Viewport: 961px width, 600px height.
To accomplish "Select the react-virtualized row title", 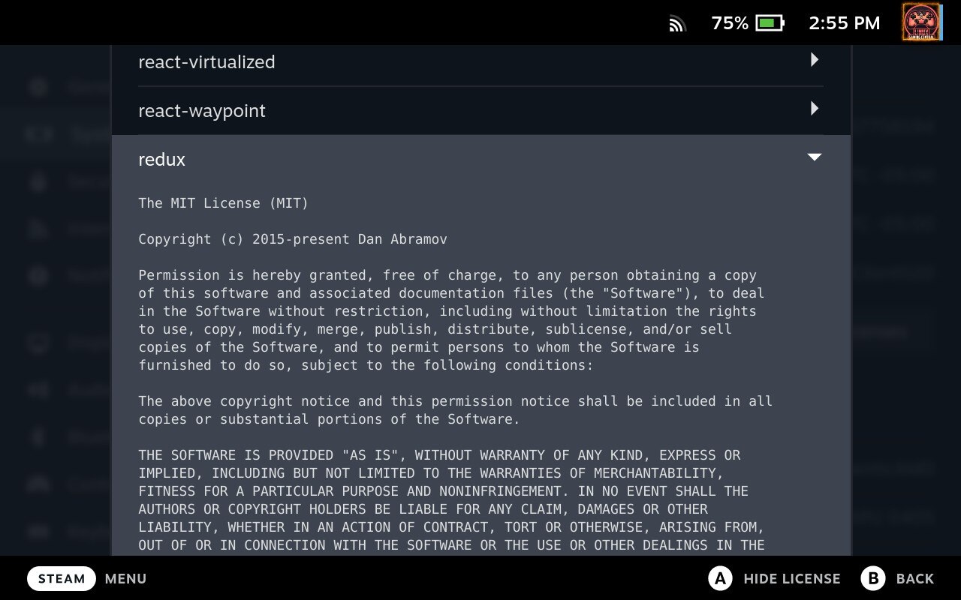I will pyautogui.click(x=206, y=62).
